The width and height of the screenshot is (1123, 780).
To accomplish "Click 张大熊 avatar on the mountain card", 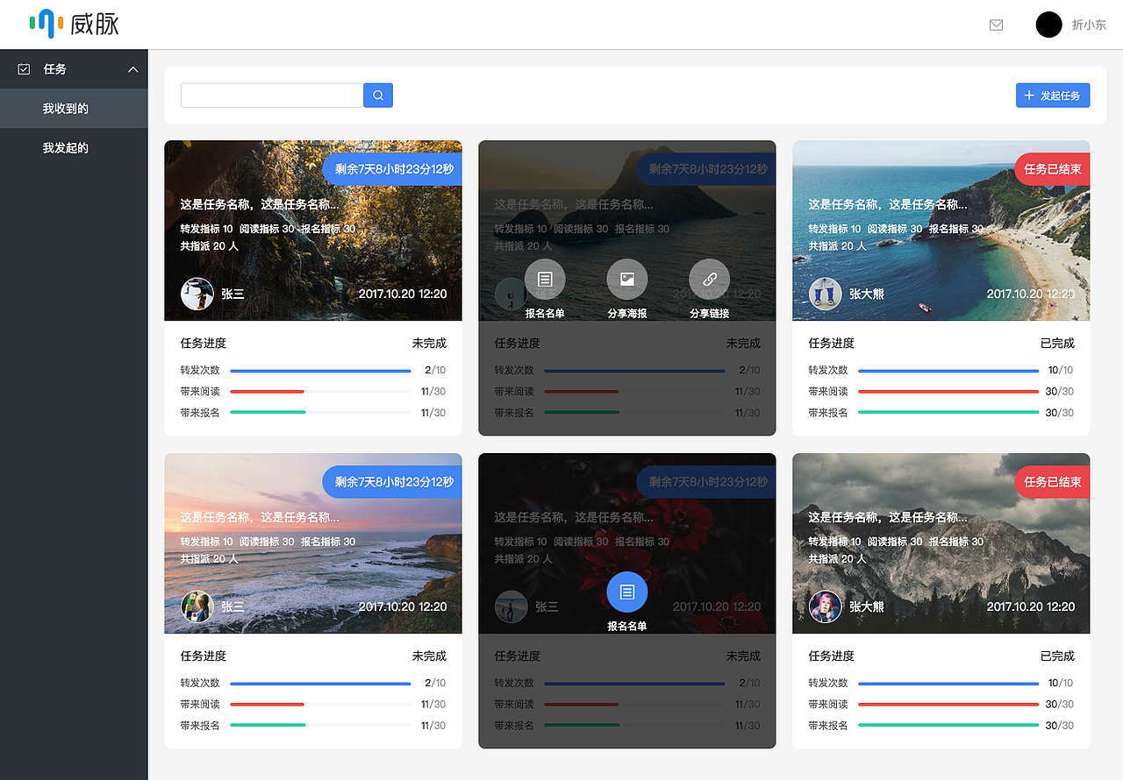I will (826, 606).
